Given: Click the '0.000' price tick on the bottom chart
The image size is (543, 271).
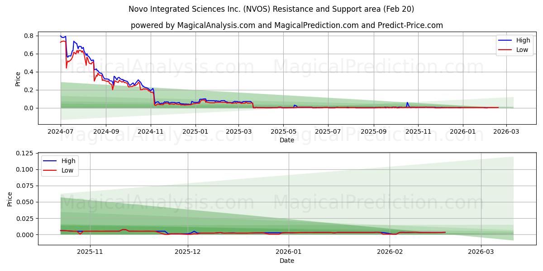Looking at the screenshot, I should click(x=26, y=235).
